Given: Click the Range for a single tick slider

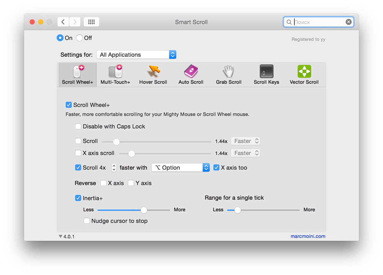Looking at the screenshot, I should pos(264,210).
